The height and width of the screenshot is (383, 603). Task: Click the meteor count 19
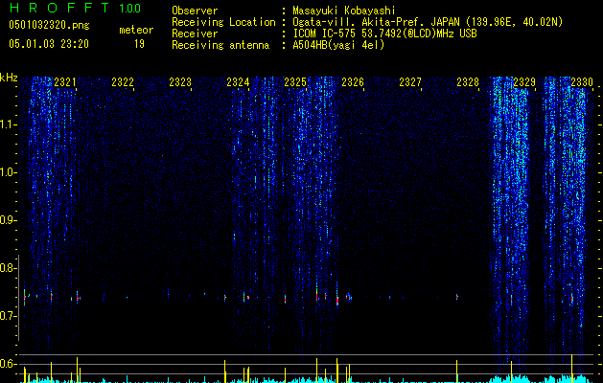click(x=139, y=44)
